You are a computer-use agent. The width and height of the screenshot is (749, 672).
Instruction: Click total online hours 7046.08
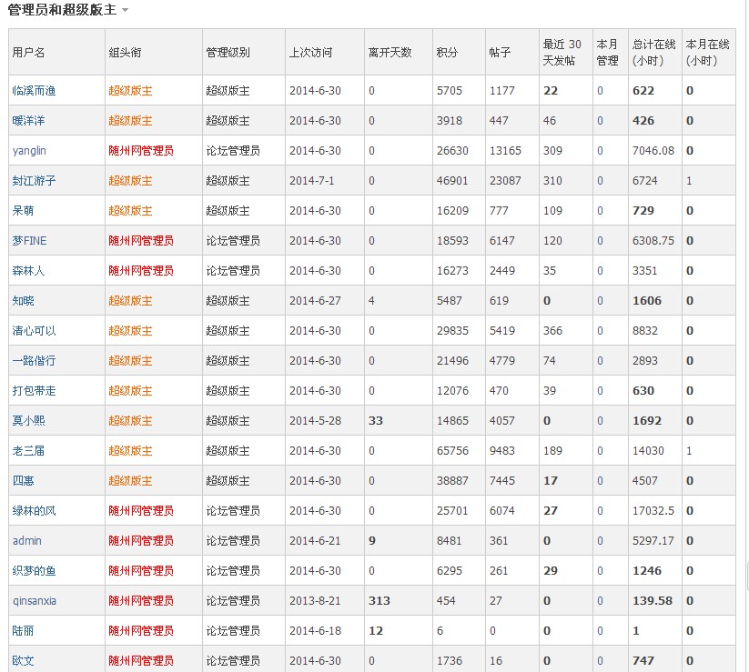[653, 151]
